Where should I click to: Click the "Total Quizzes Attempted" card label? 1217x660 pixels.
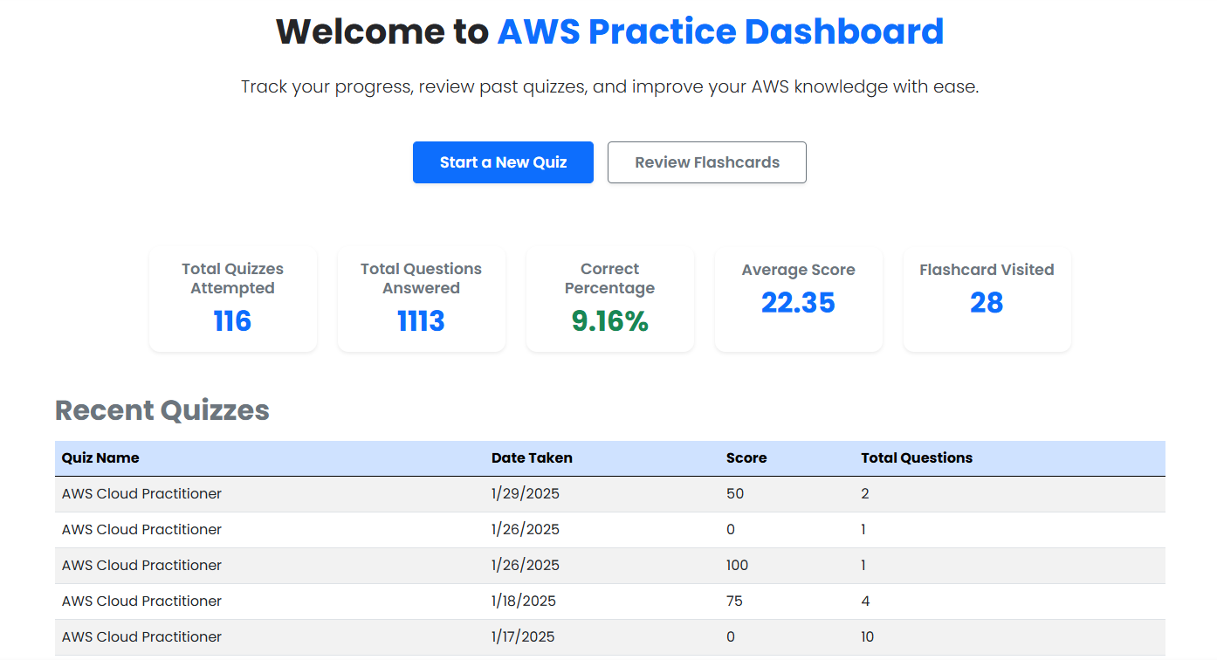232,278
